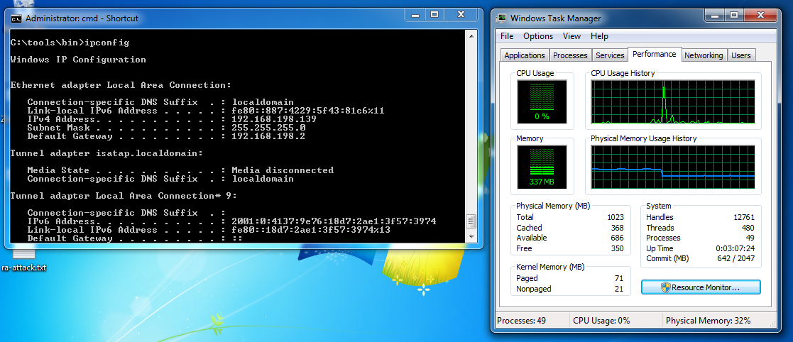Minimize the Windows Task Manager window

715,16
